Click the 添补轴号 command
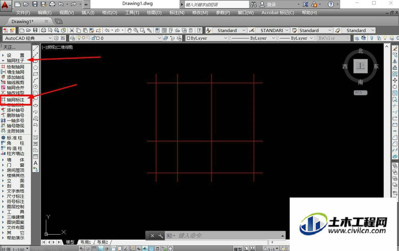This screenshot has height=251, width=399. coord(15,110)
